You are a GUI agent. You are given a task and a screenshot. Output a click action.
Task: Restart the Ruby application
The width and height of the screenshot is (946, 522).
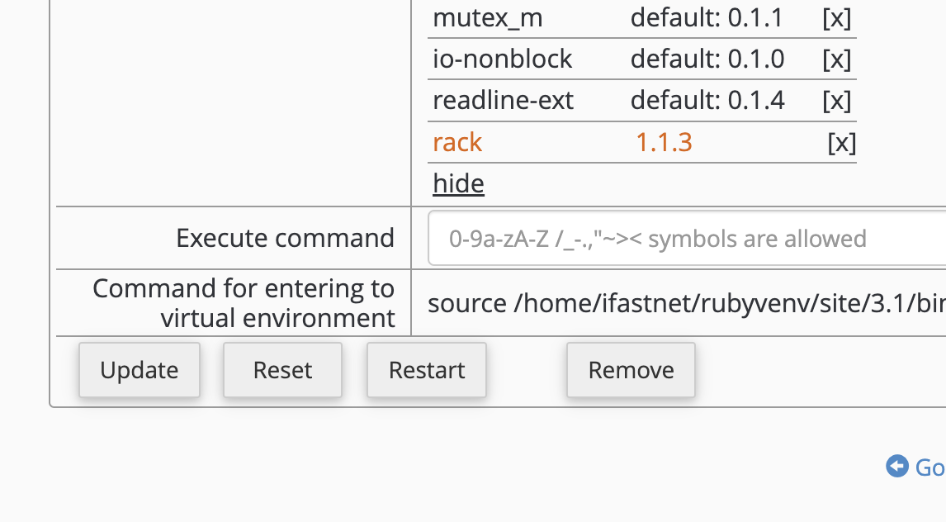[427, 370]
